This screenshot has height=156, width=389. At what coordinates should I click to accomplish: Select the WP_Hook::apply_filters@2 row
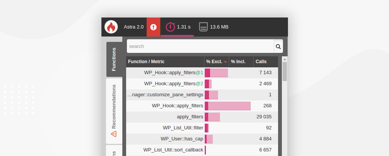(202, 84)
